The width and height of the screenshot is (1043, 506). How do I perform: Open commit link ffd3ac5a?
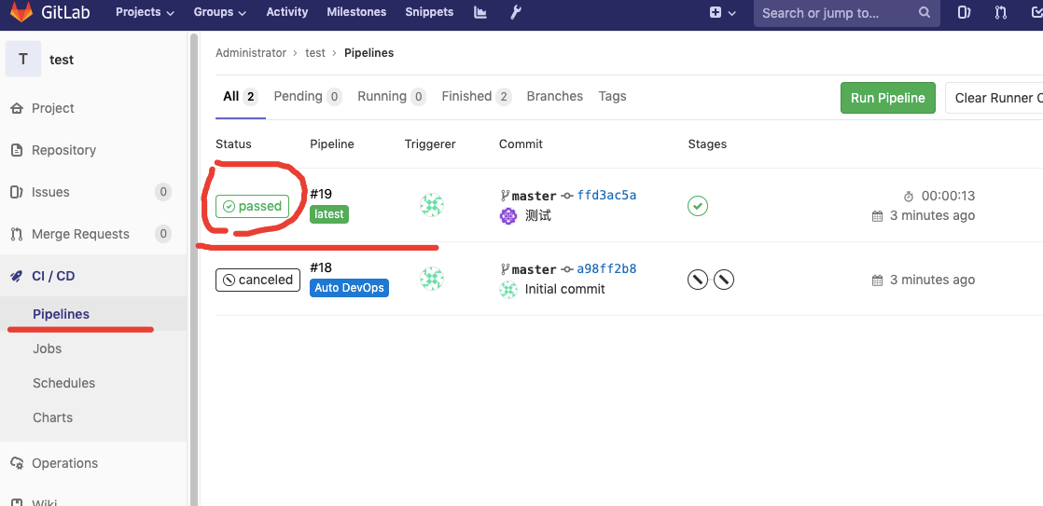tap(606, 196)
